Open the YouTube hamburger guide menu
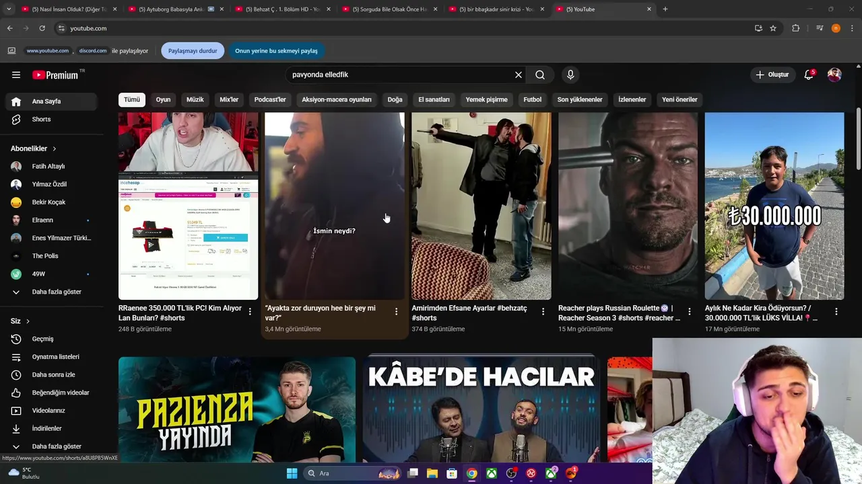862x484 pixels. point(16,75)
